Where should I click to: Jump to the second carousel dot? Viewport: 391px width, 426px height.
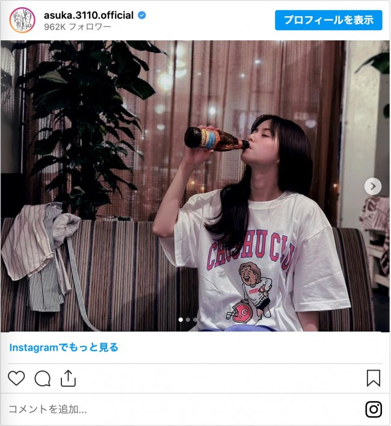pyautogui.click(x=188, y=319)
